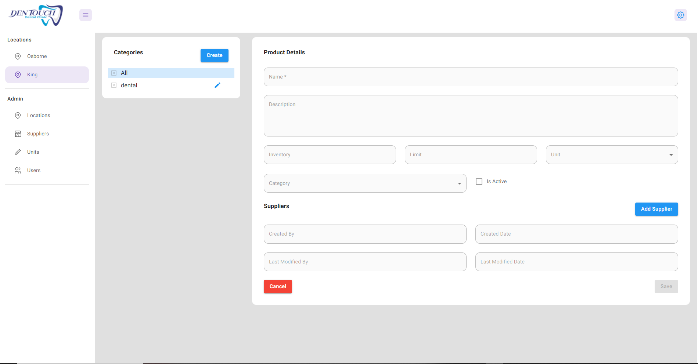Viewport: 698px width, 364px height.
Task: Expand the Category dropdown arrow
Action: (x=460, y=183)
